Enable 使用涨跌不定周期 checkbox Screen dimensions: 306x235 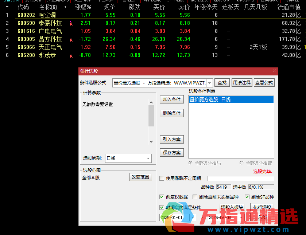pos(162,179)
